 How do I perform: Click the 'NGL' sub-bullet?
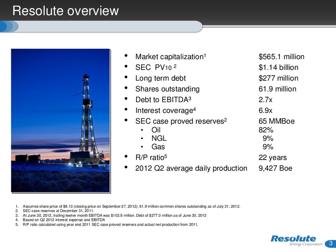pos(159,138)
